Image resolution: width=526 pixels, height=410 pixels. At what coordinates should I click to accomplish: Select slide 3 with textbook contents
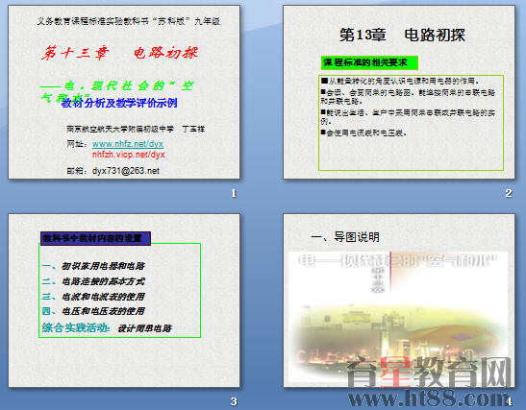click(x=124, y=301)
